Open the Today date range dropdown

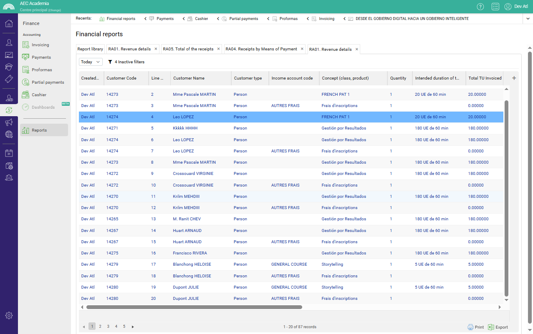pyautogui.click(x=91, y=62)
